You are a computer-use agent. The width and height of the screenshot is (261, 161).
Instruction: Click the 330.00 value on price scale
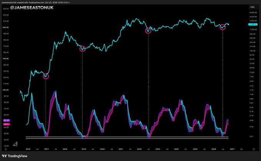click(252, 43)
